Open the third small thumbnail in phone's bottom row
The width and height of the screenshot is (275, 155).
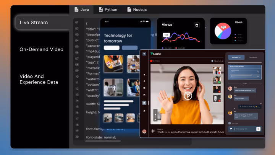pyautogui.click(x=131, y=117)
